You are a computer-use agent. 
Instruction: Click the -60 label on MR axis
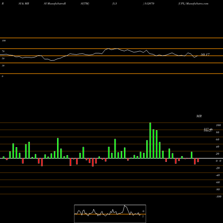pos(218,182)
